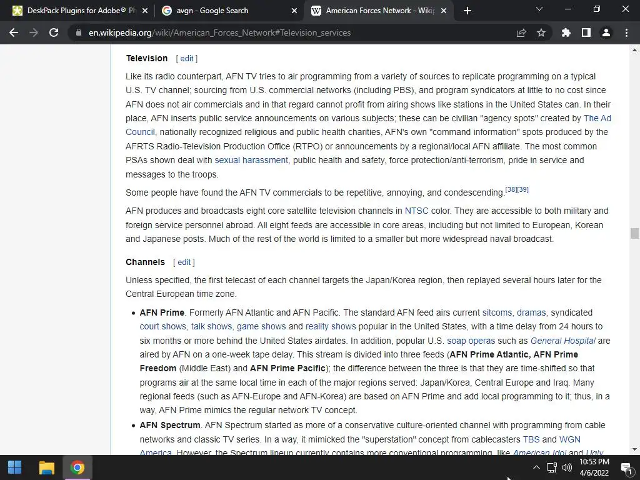The height and width of the screenshot is (480, 640).
Task: Edit the Television section
Action: pos(187,58)
